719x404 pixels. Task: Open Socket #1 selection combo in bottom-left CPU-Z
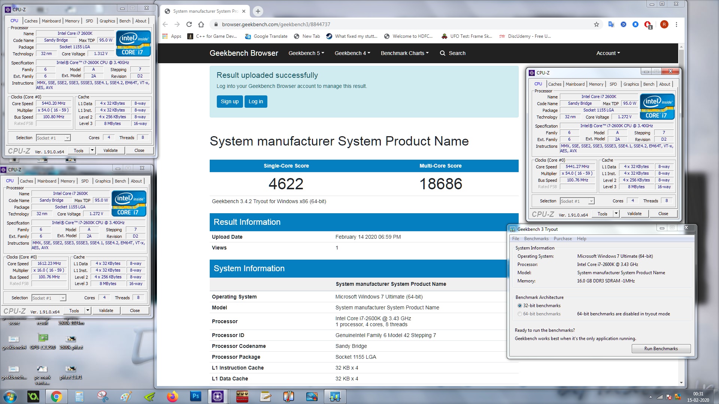click(x=49, y=298)
